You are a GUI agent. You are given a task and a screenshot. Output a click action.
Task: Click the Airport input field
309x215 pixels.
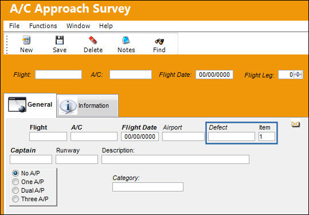pyautogui.click(x=183, y=136)
